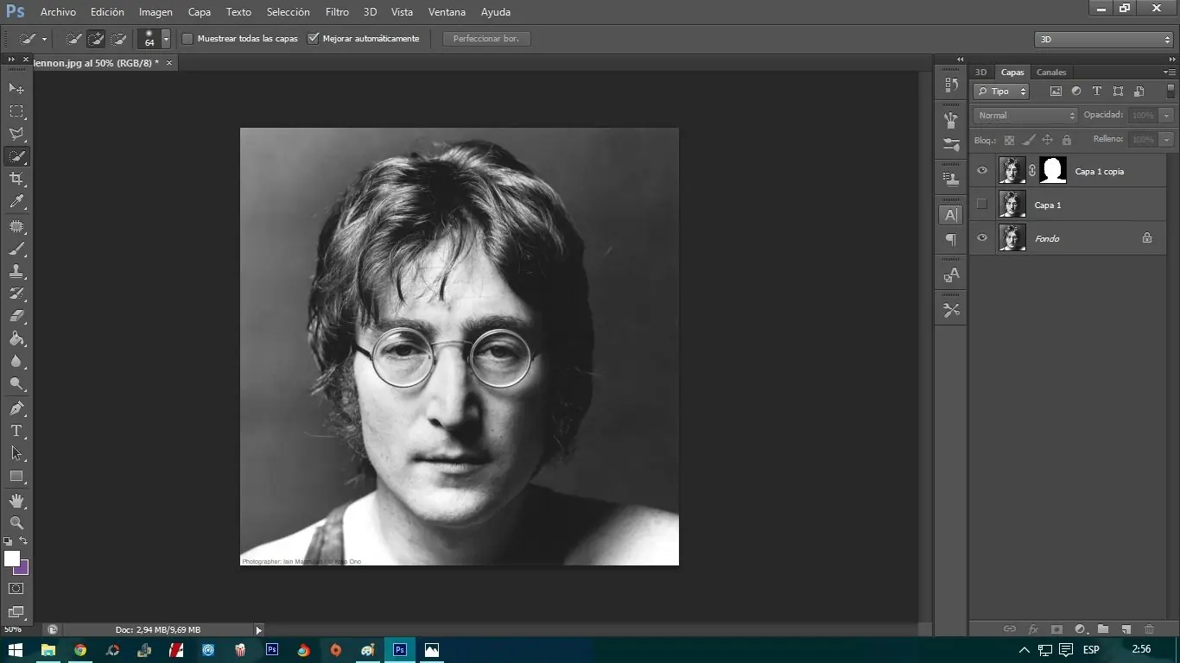This screenshot has width=1180, height=663.
Task: Click the Perfeccionar borde button
Action: (486, 39)
